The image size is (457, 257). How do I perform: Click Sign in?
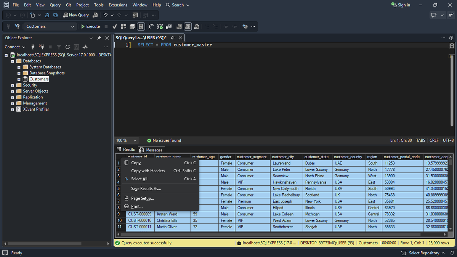[x=401, y=5]
